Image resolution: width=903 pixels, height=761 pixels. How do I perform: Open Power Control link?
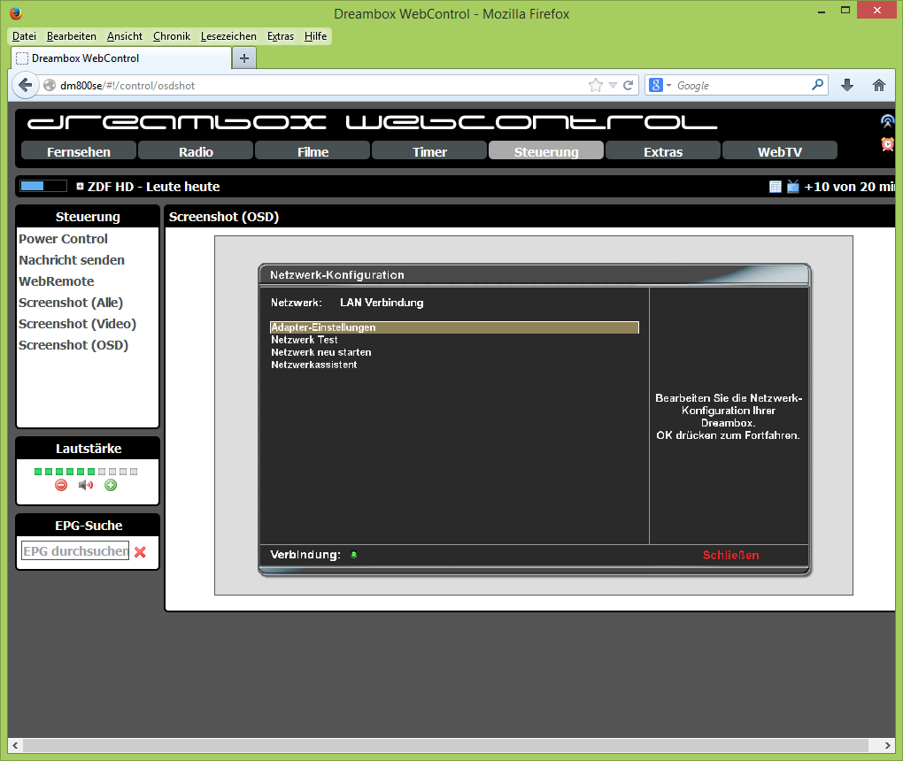64,239
